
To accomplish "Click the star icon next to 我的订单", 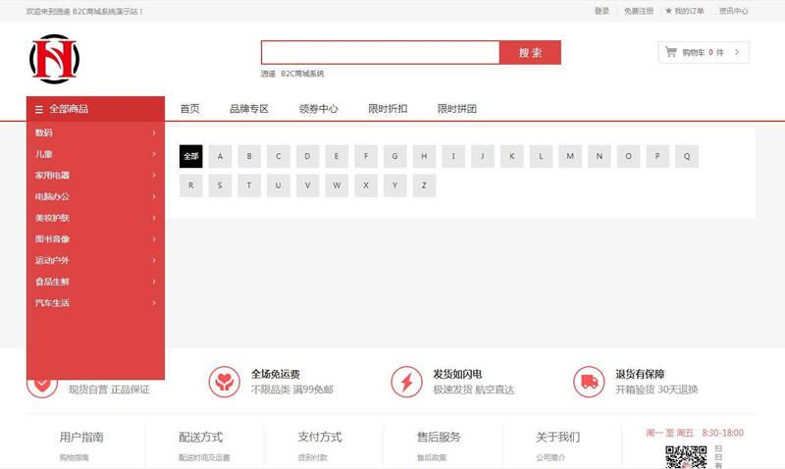I will point(668,11).
